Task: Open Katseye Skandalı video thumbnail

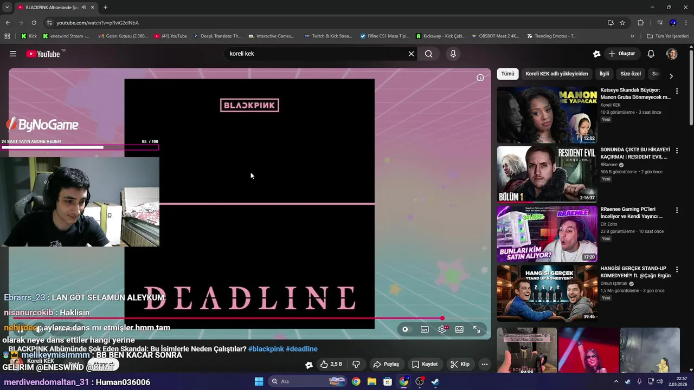Action: pyautogui.click(x=547, y=115)
